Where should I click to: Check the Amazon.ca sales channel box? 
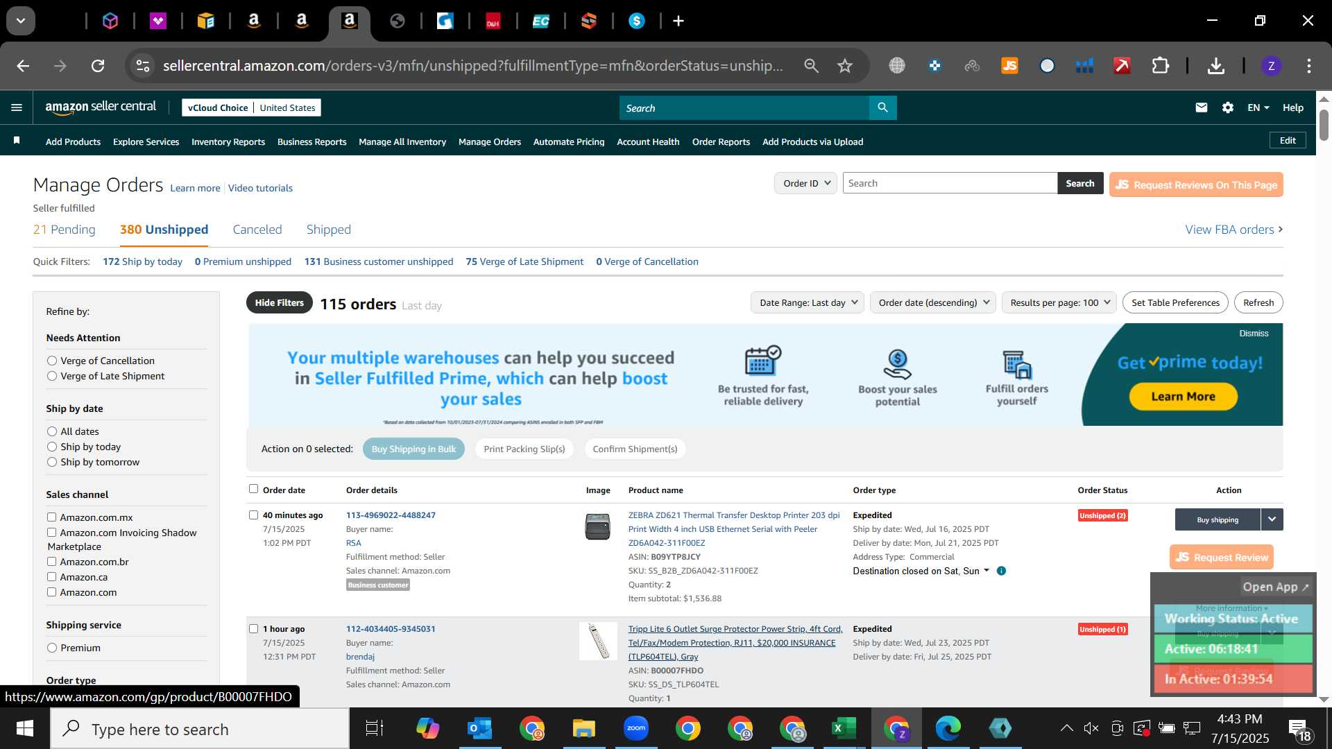[x=51, y=576]
